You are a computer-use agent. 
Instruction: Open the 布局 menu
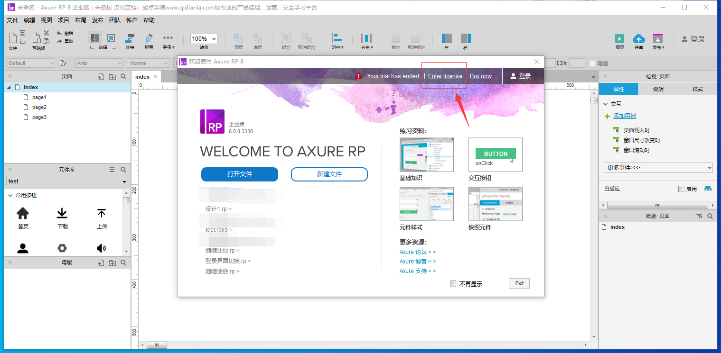click(81, 20)
